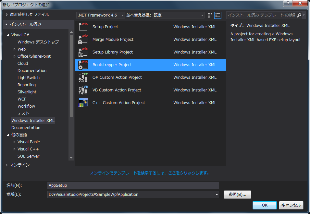Select the Setup Project wix icon

[83, 27]
